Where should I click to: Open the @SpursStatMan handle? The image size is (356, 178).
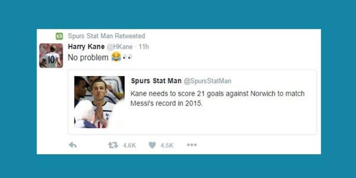click(x=207, y=81)
